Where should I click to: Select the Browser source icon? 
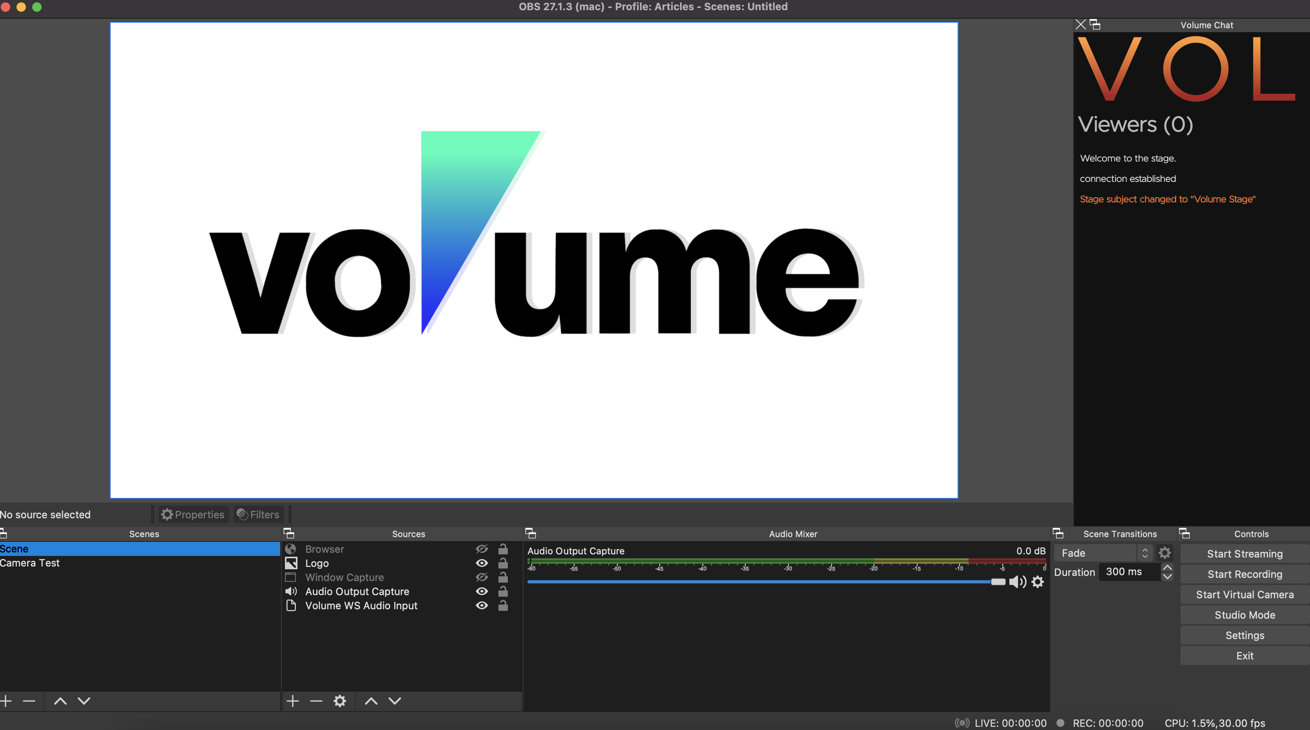(290, 548)
